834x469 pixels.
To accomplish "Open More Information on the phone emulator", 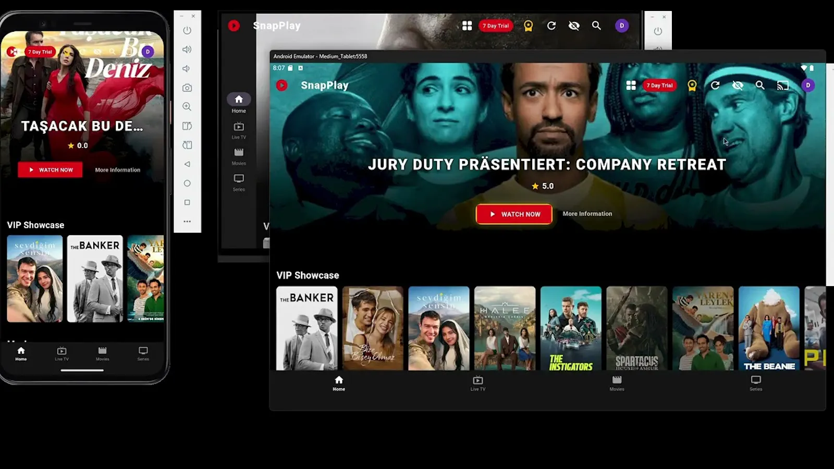I will pyautogui.click(x=118, y=170).
